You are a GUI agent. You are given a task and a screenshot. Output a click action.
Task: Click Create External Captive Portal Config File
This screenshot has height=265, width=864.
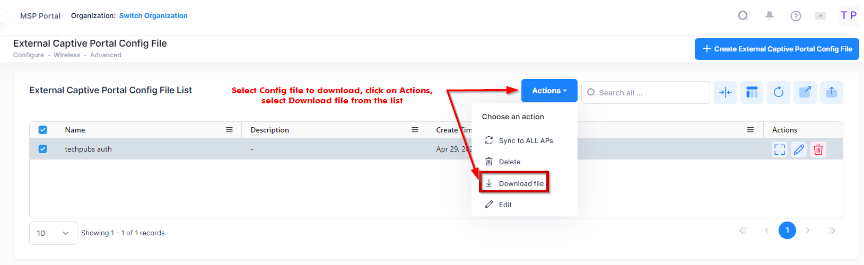(776, 49)
